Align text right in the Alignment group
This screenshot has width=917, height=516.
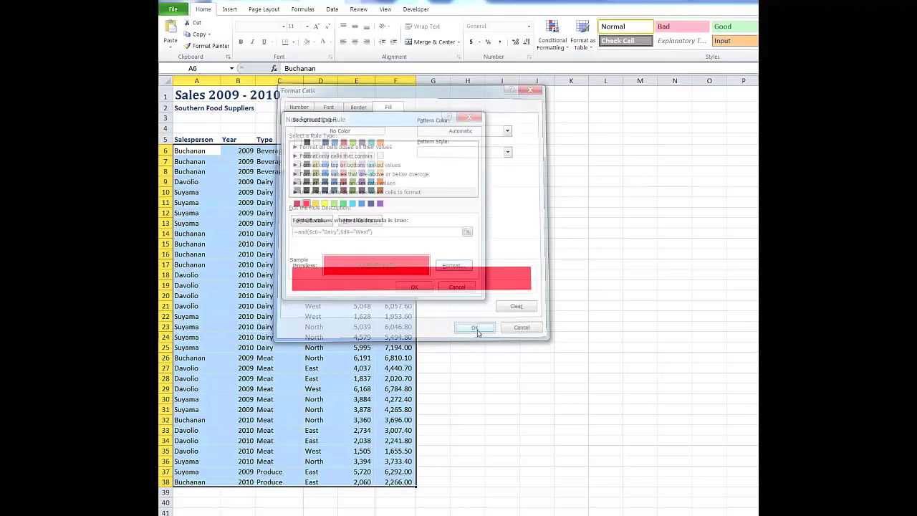click(366, 42)
